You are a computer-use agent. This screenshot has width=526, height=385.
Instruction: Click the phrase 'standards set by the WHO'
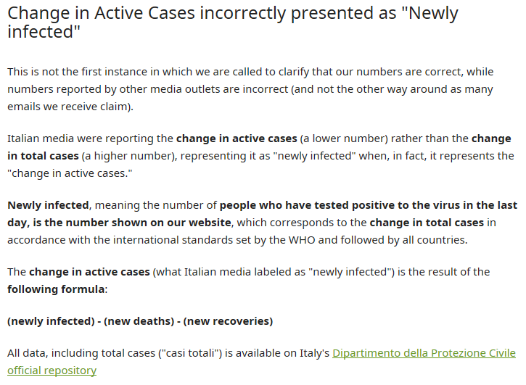click(x=249, y=240)
